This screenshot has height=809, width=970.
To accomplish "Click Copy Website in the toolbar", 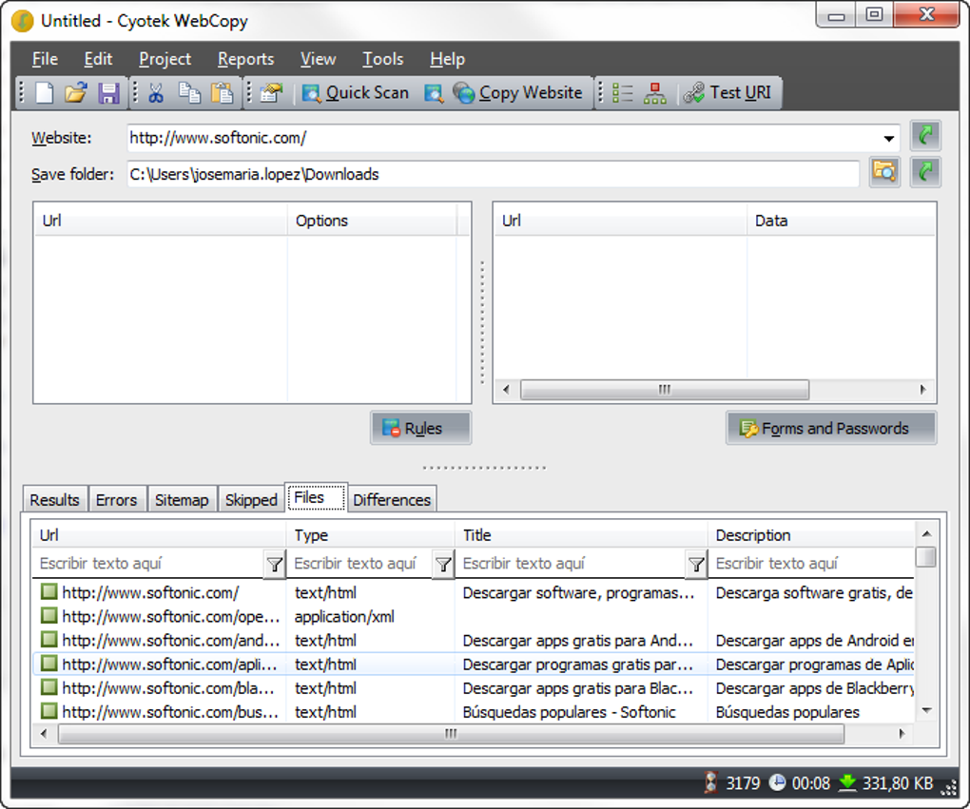I will pyautogui.click(x=517, y=93).
